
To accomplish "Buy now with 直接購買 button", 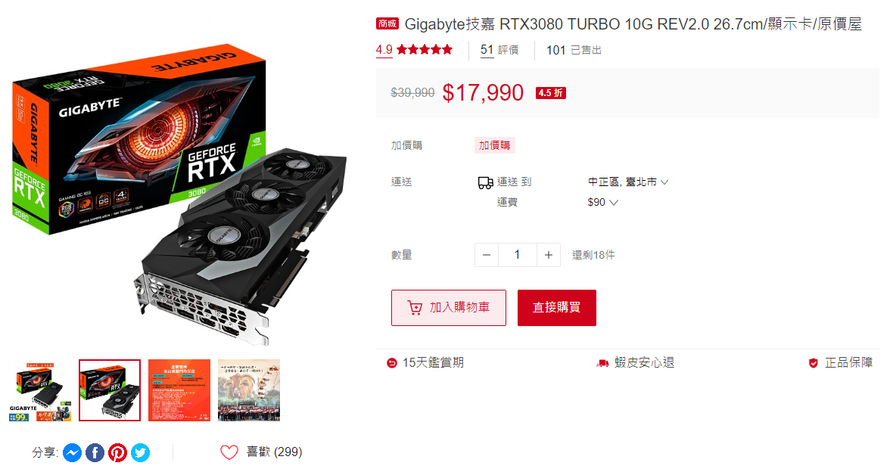I will pos(557,308).
